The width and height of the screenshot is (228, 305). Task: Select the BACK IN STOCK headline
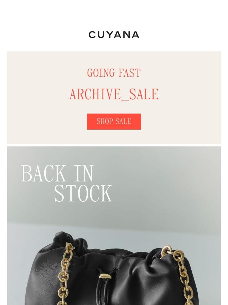66,184
